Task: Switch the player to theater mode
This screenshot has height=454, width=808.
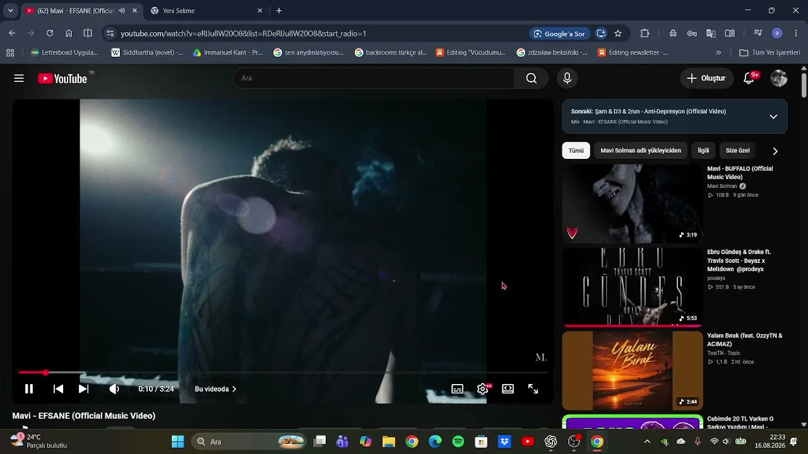Action: click(508, 389)
